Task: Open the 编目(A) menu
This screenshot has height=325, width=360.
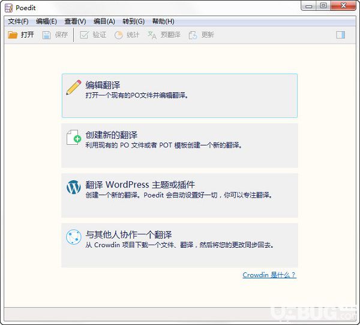Action: [104, 22]
